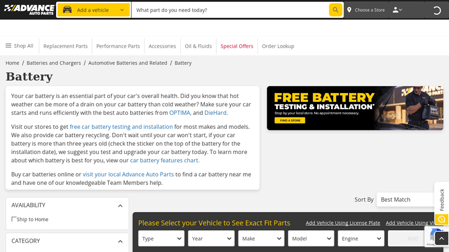The width and height of the screenshot is (449, 252).
Task: Click the loading cart icon in header
Action: point(437,10)
